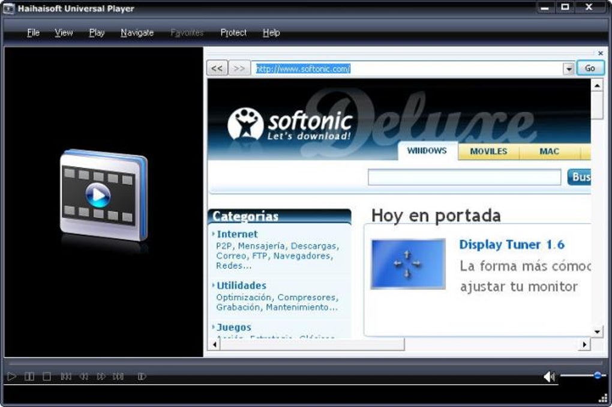Click the Categorías panel header
The width and height of the screenshot is (612, 407).
[280, 216]
